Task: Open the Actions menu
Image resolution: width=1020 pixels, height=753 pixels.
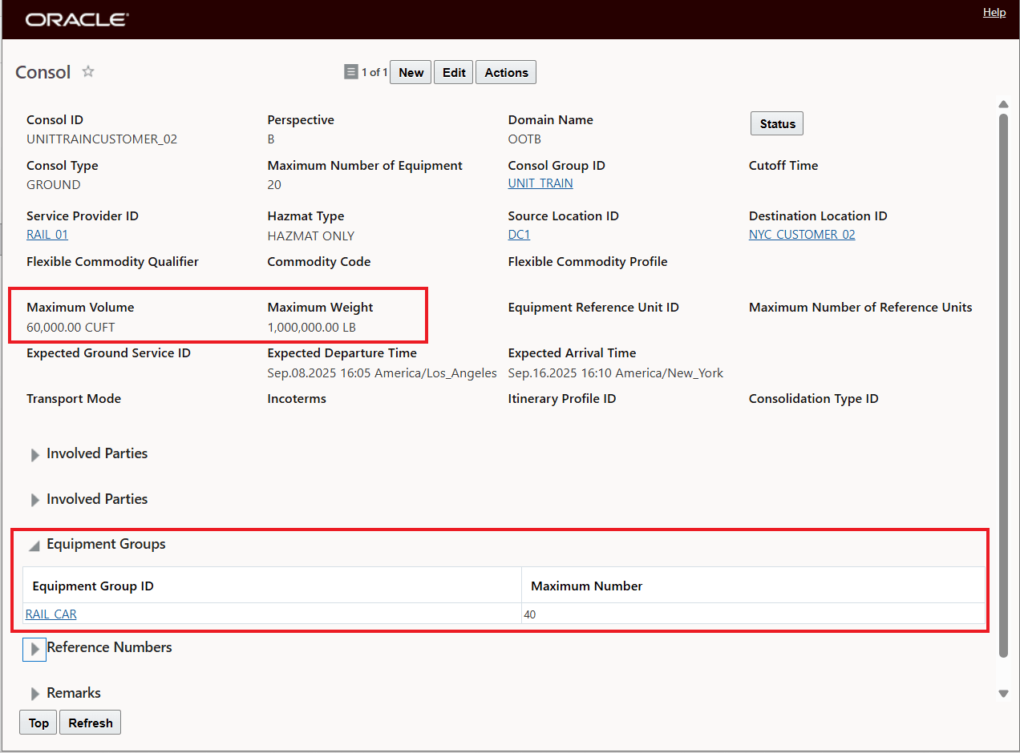Action: click(x=506, y=72)
